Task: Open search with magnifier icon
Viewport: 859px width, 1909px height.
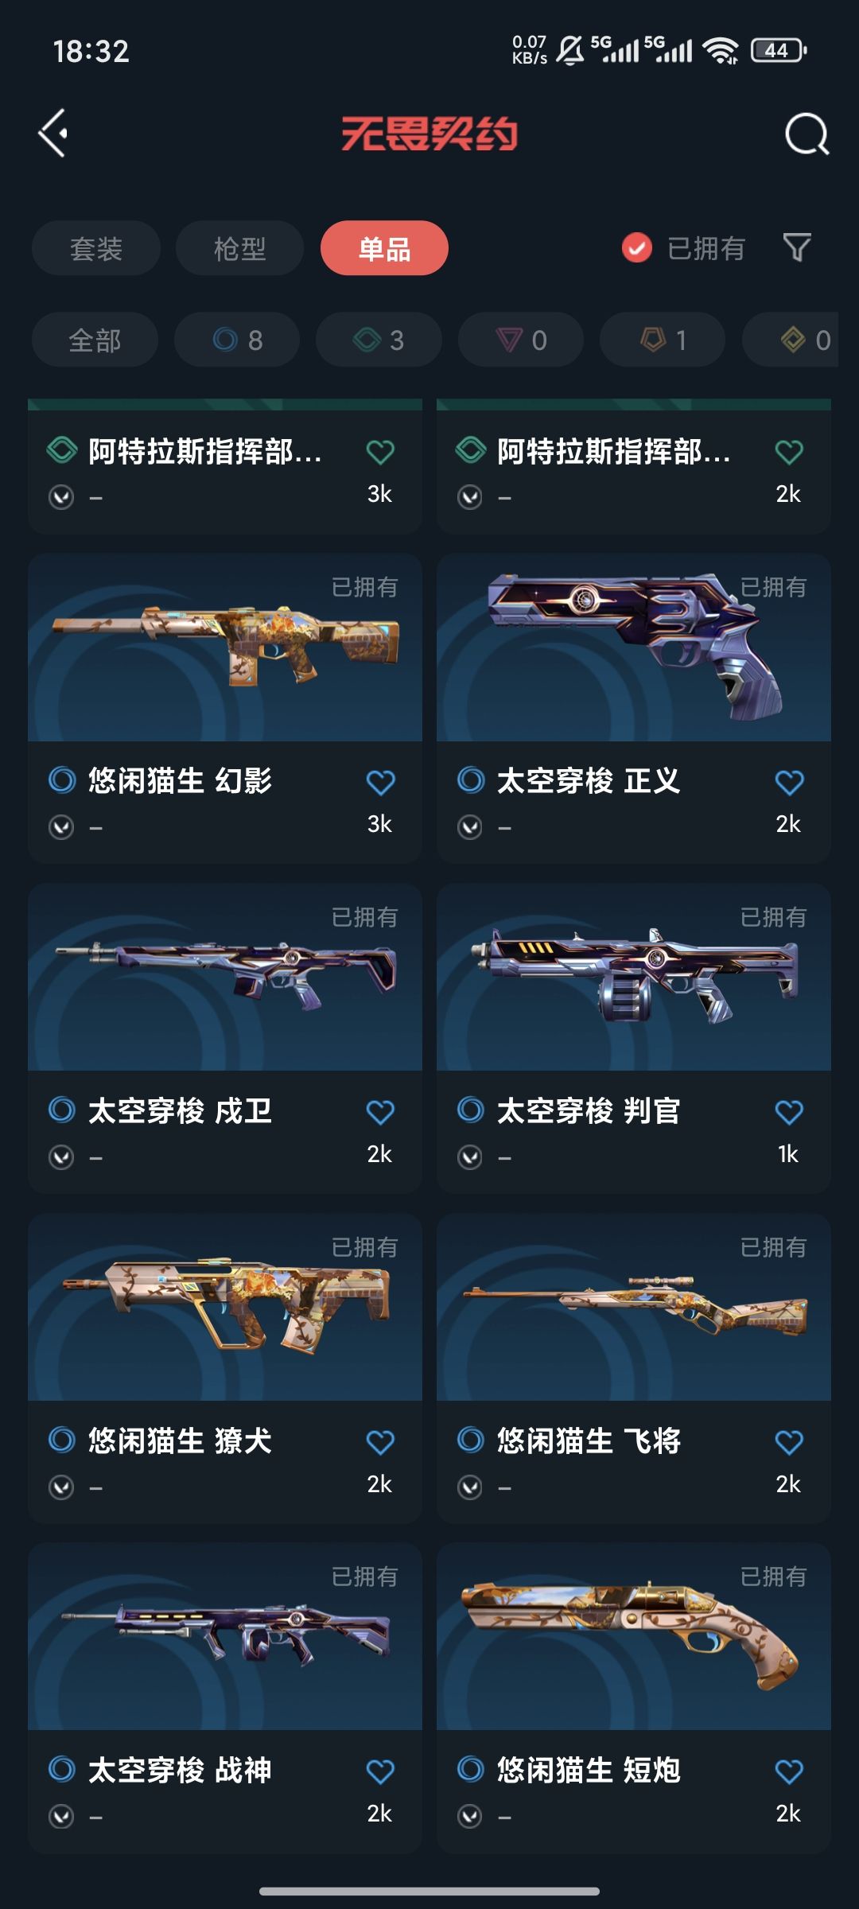Action: [807, 134]
